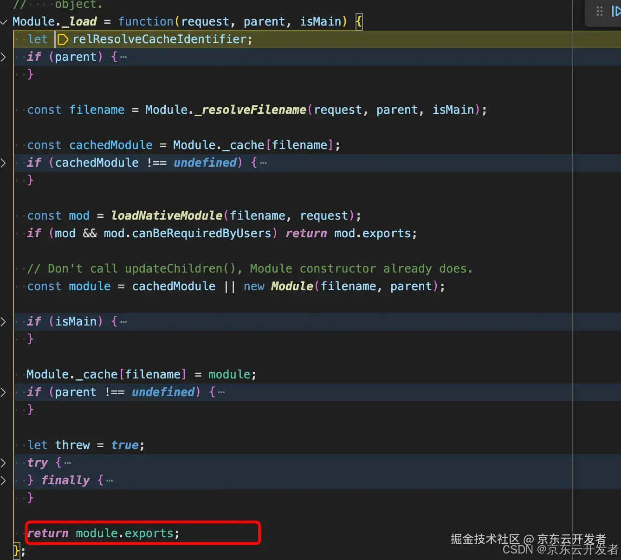Click the ellipsis after 'if (parent) {'

123,58
